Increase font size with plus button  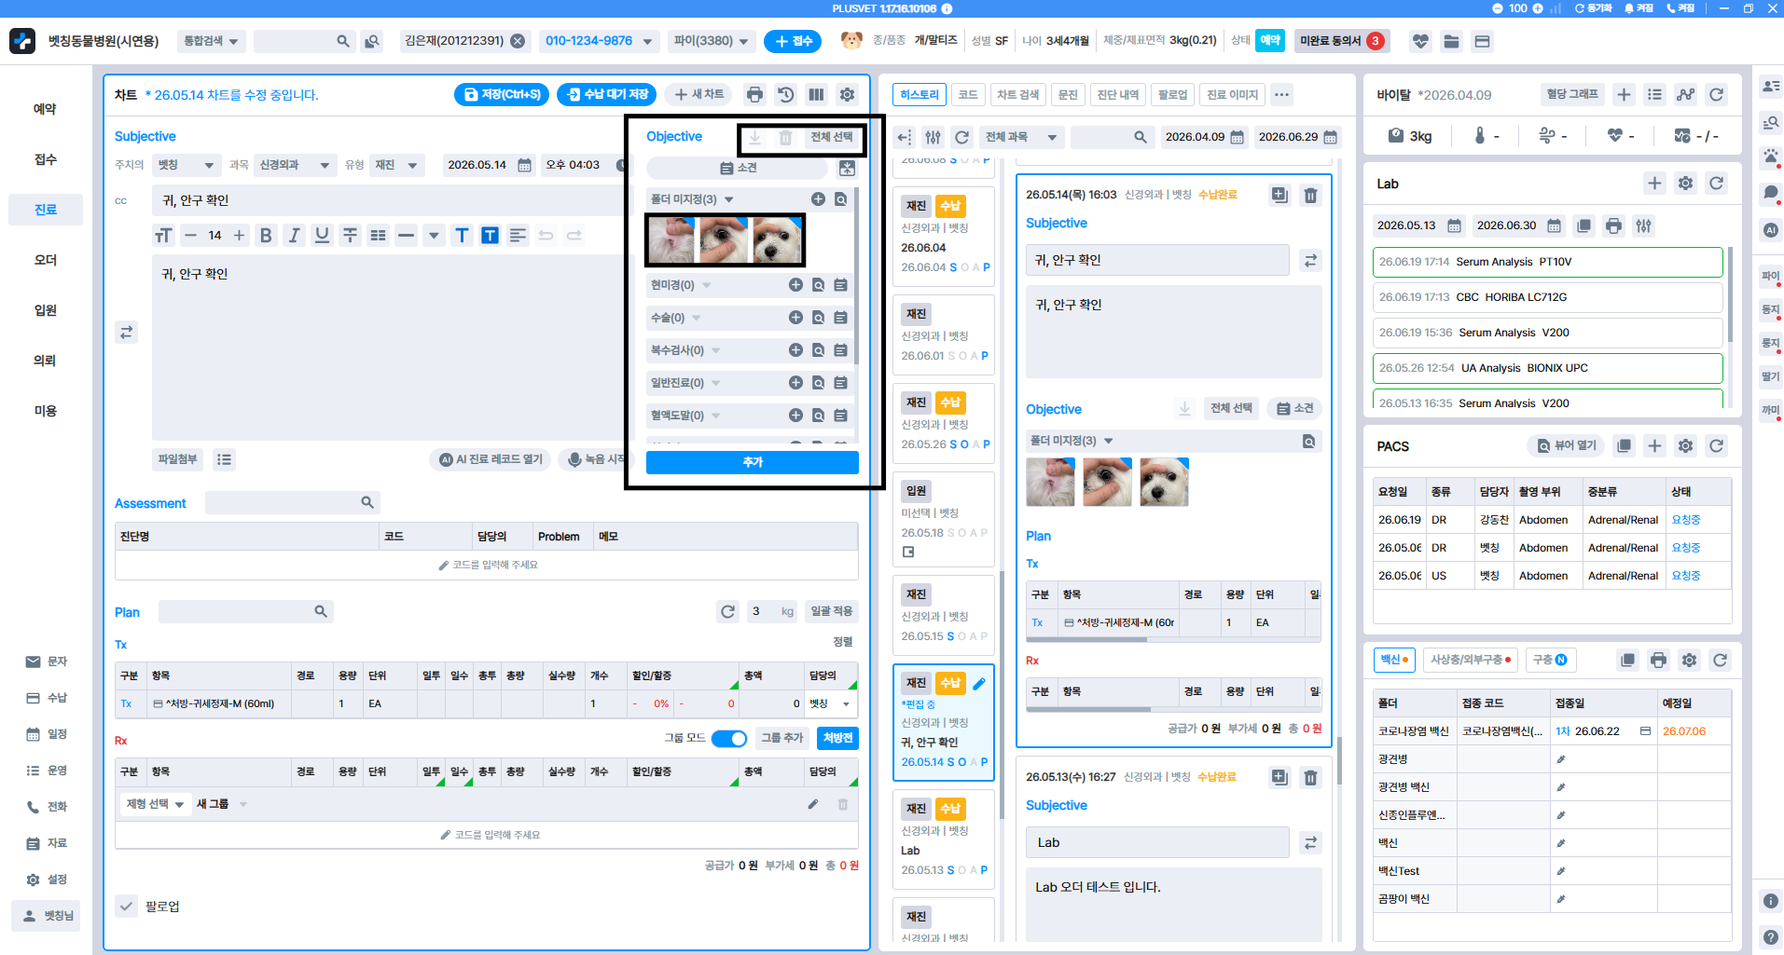[x=239, y=235]
